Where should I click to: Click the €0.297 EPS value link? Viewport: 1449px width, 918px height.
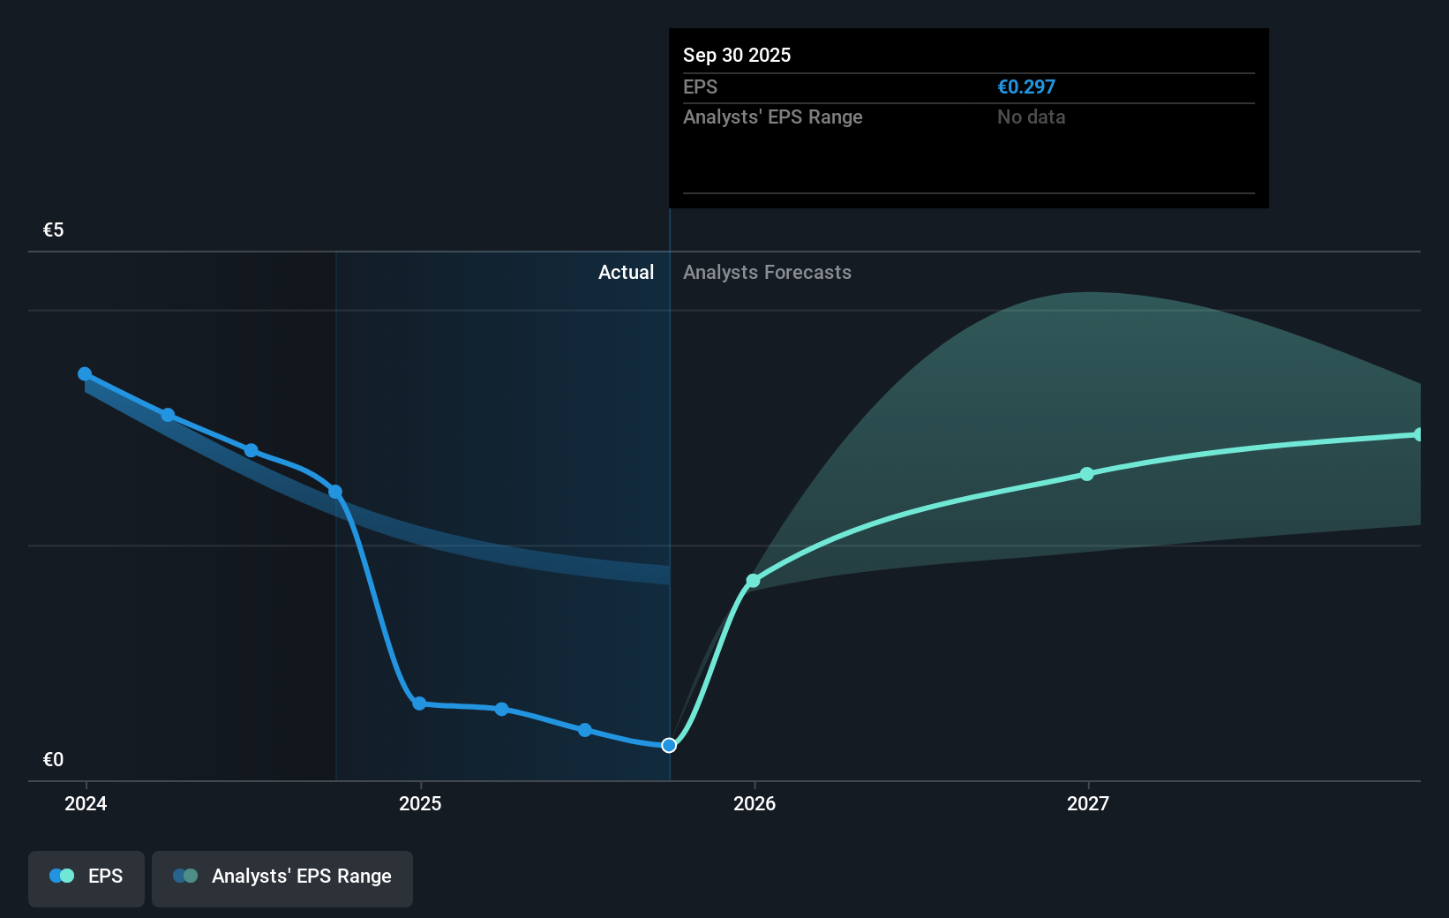1026,87
